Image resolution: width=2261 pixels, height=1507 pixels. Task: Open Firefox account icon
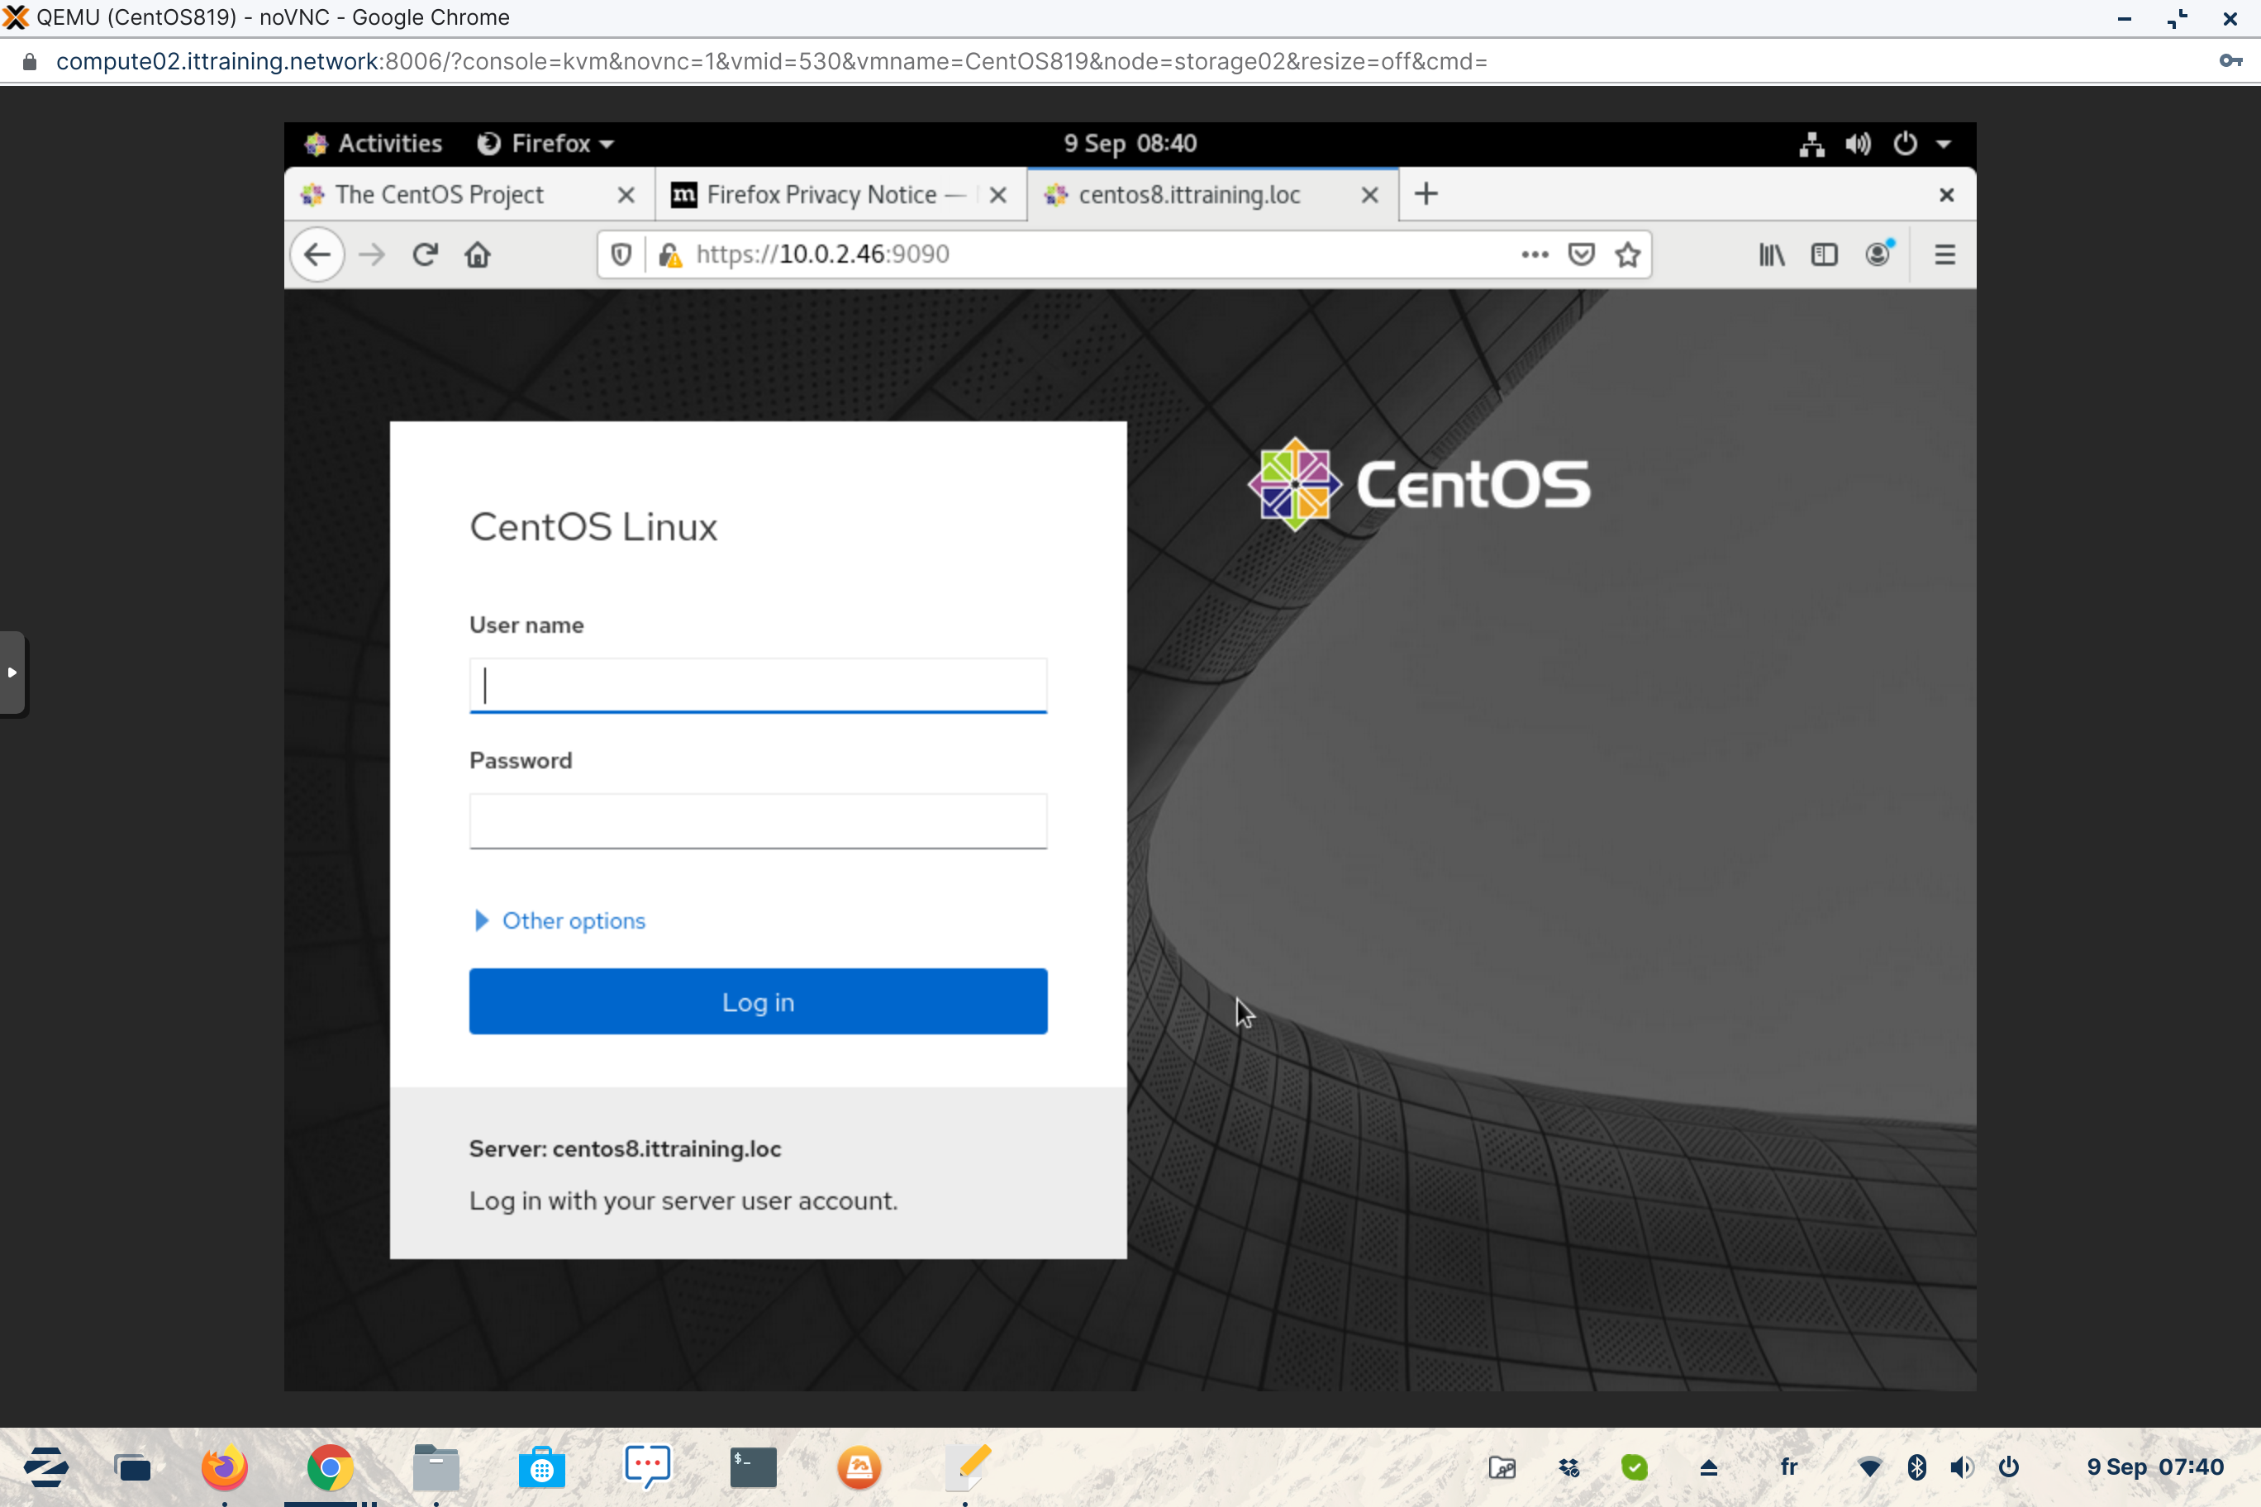[x=1879, y=254]
